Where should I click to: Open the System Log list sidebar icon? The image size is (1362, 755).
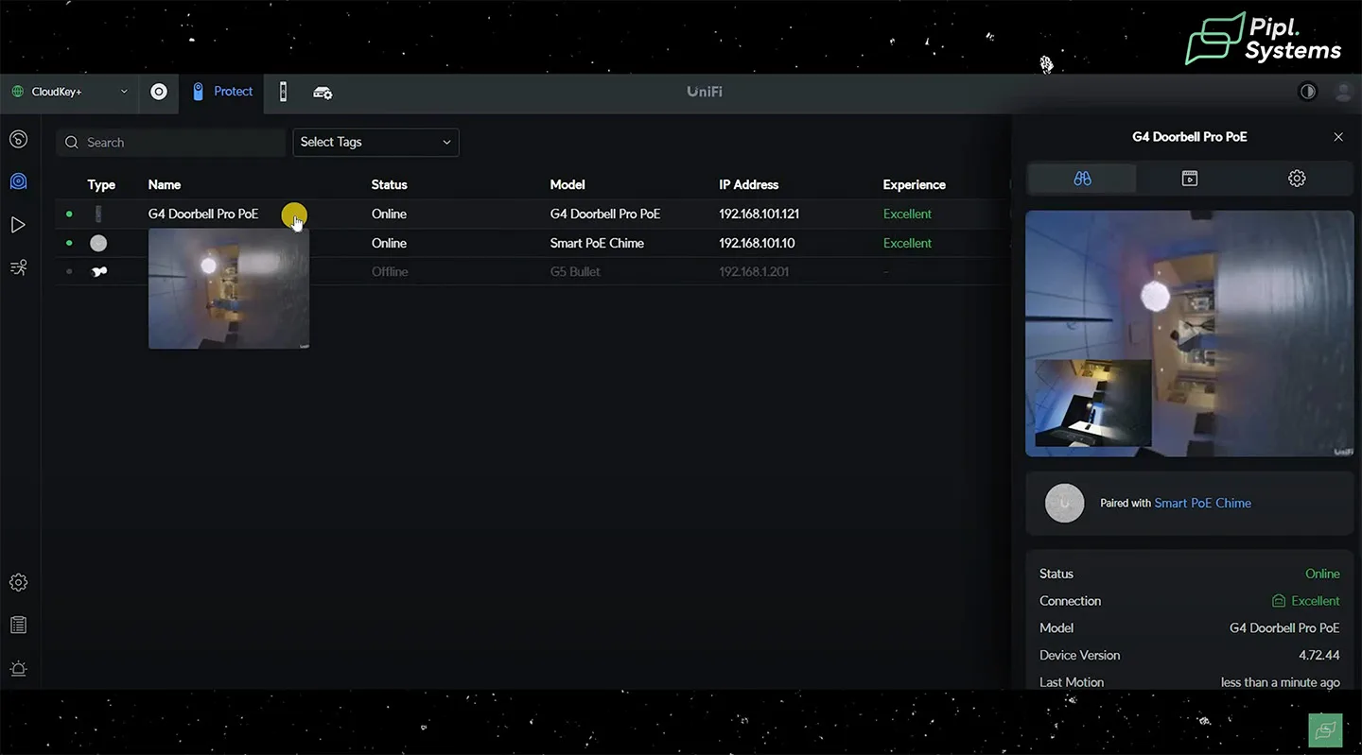(x=18, y=625)
